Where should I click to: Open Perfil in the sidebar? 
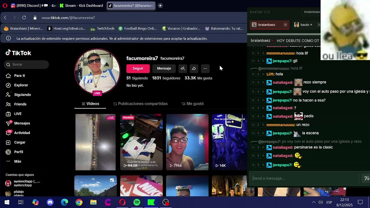pos(18,152)
